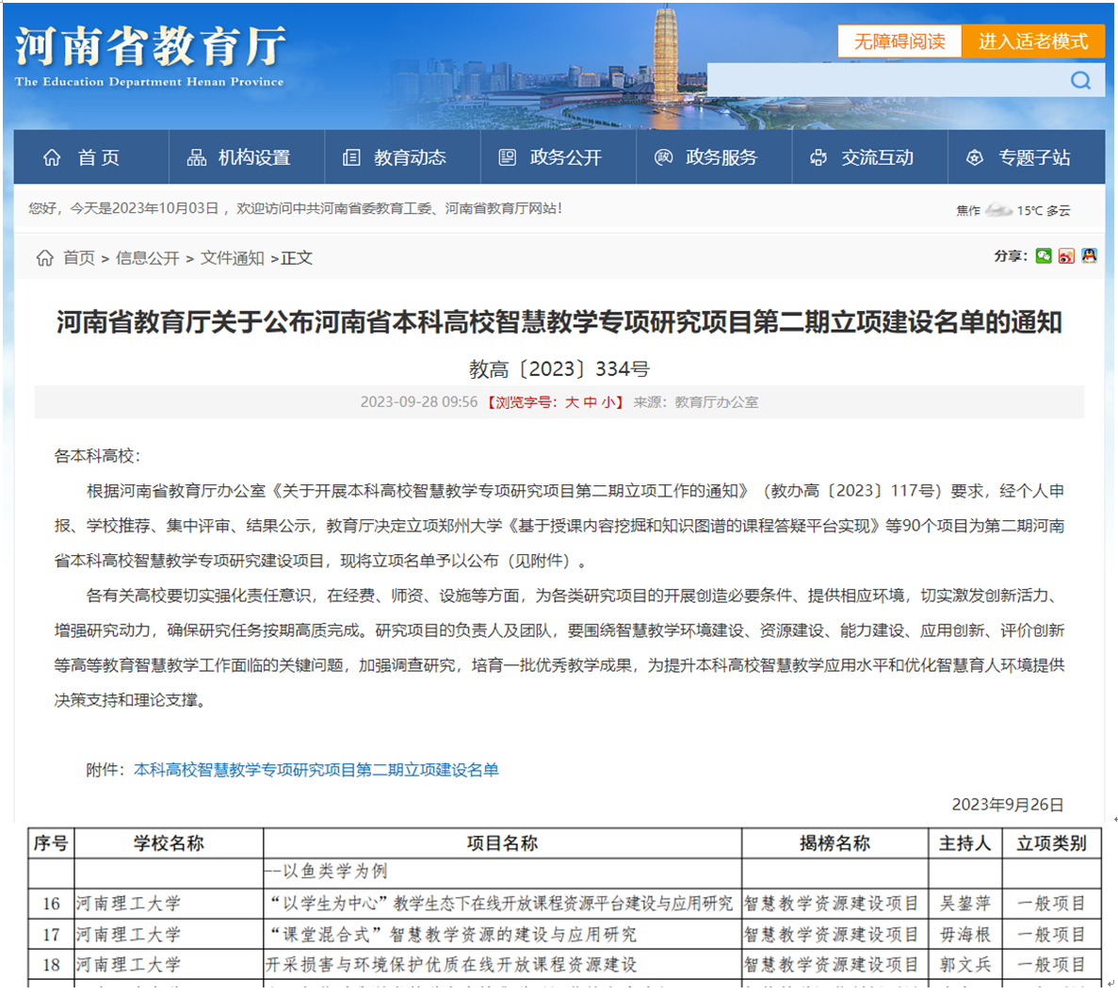Open 首页 in the navigation bar

coord(82,157)
